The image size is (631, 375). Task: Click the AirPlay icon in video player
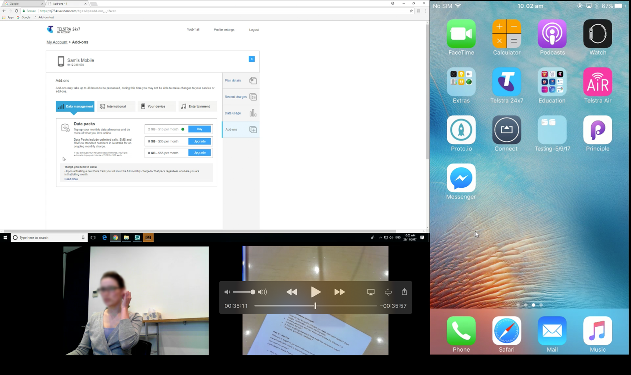coord(371,292)
